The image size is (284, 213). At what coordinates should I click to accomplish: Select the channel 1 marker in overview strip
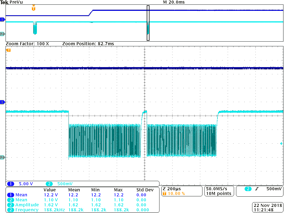click(x=2, y=19)
